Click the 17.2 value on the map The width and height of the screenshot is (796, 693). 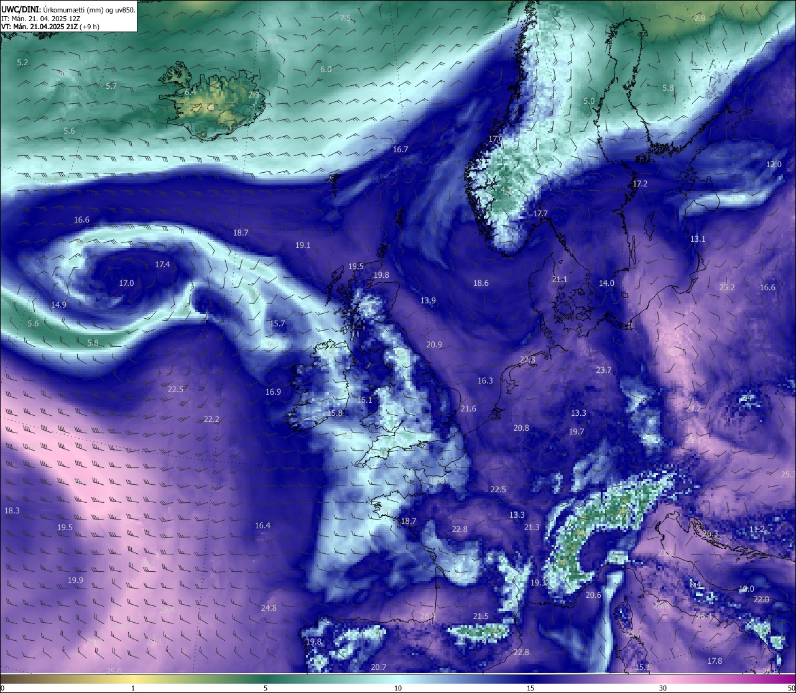point(640,183)
